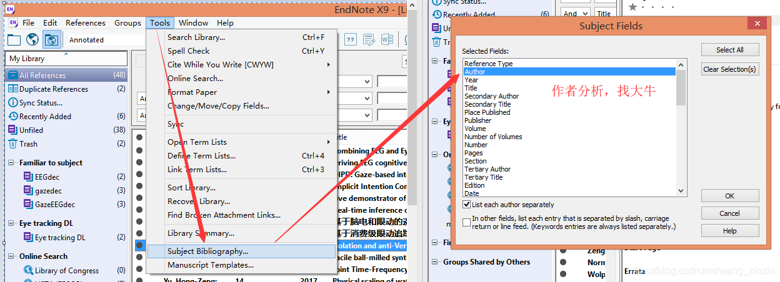Click the gazedec group icon
780x282 pixels.
click(28, 190)
